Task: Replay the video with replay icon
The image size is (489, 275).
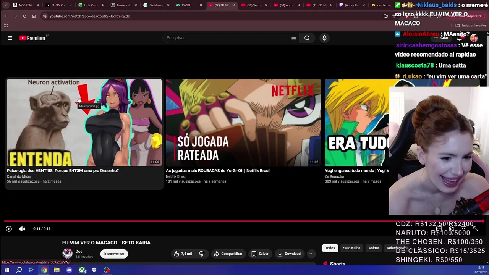Action: click(9, 229)
